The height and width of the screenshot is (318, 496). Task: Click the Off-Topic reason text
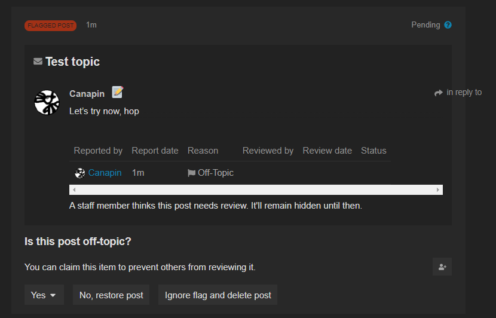point(216,173)
